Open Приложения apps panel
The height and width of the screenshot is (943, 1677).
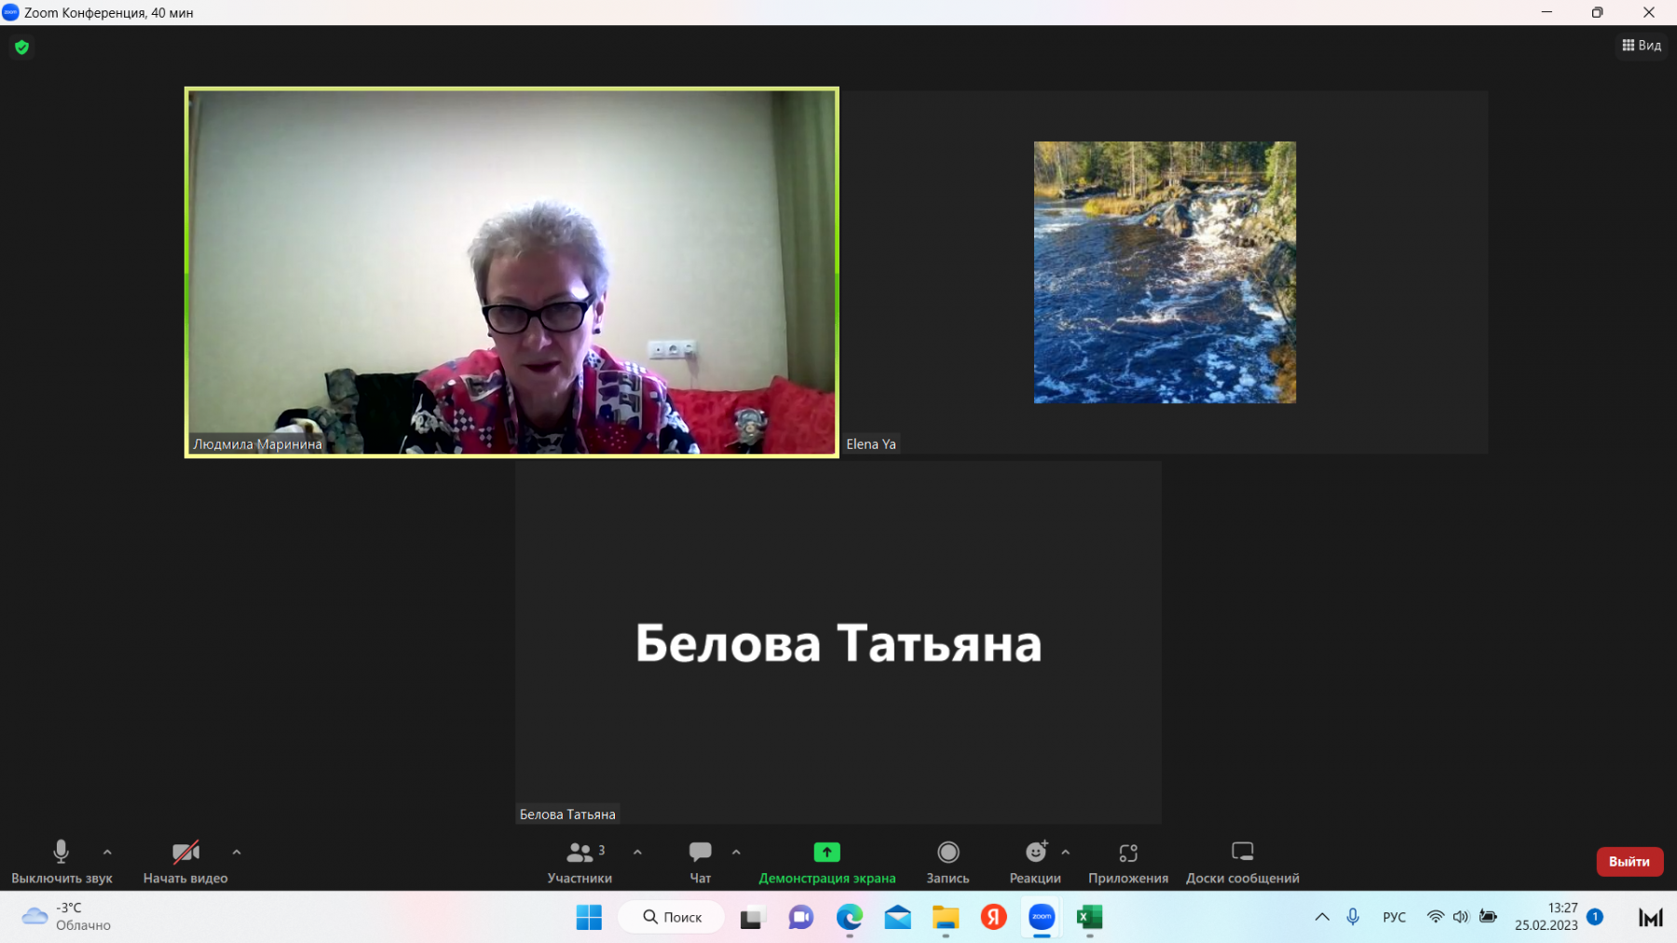coord(1128,862)
